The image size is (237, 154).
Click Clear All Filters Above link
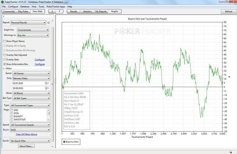coord(26,134)
